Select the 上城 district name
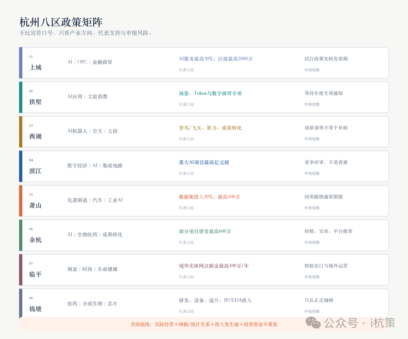Image resolution: width=408 pixels, height=339 pixels. pos(36,67)
